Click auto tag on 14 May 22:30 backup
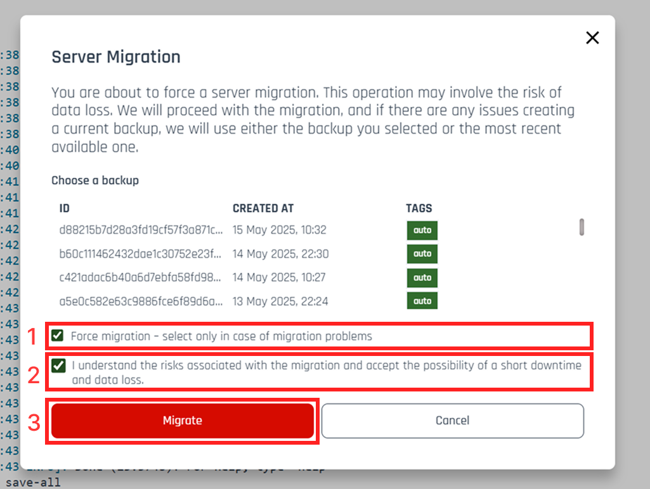Viewport: 650px width, 489px height. 422,254
